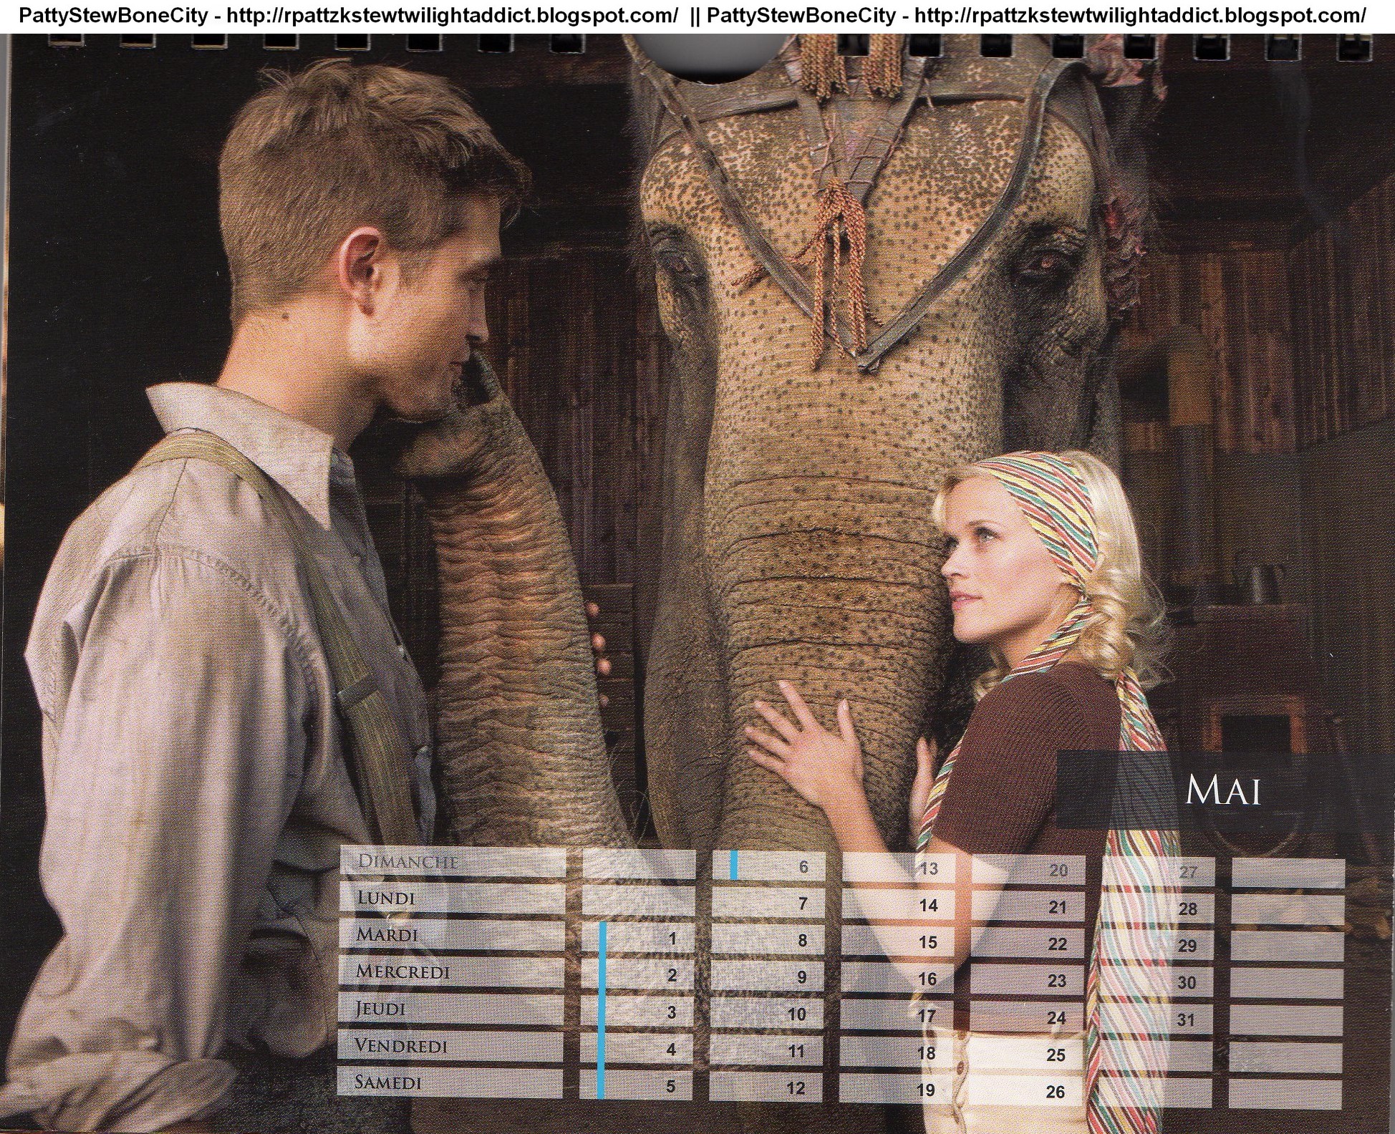Click the Jeudi day label
Viewport: 1395px width, 1134px height.
(381, 1009)
